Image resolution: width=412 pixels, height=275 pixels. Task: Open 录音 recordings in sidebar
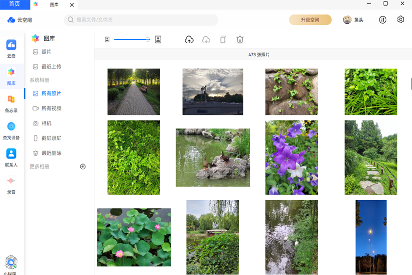pos(11,185)
